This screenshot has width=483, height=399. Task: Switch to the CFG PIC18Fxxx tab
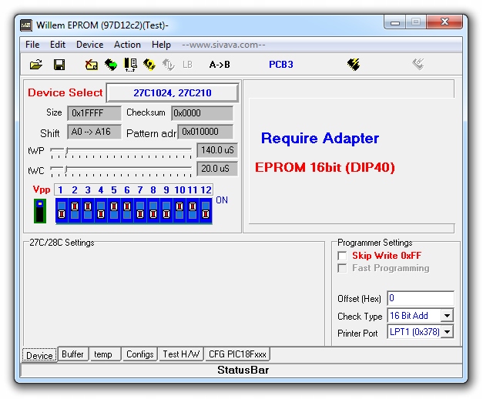point(237,354)
